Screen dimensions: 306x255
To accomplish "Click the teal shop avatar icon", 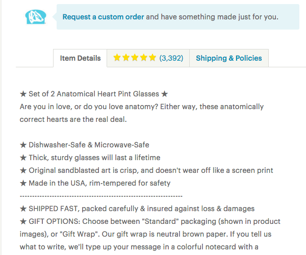I will 36,17.
